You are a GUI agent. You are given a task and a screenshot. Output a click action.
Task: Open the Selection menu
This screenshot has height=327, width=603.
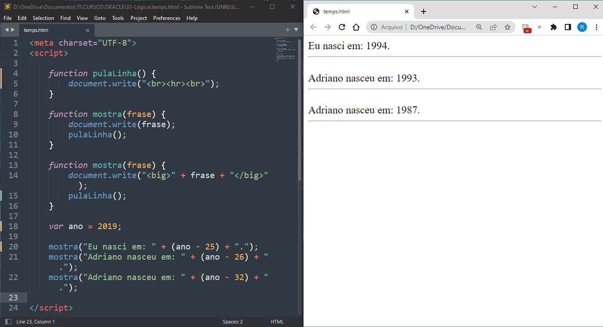[44, 18]
